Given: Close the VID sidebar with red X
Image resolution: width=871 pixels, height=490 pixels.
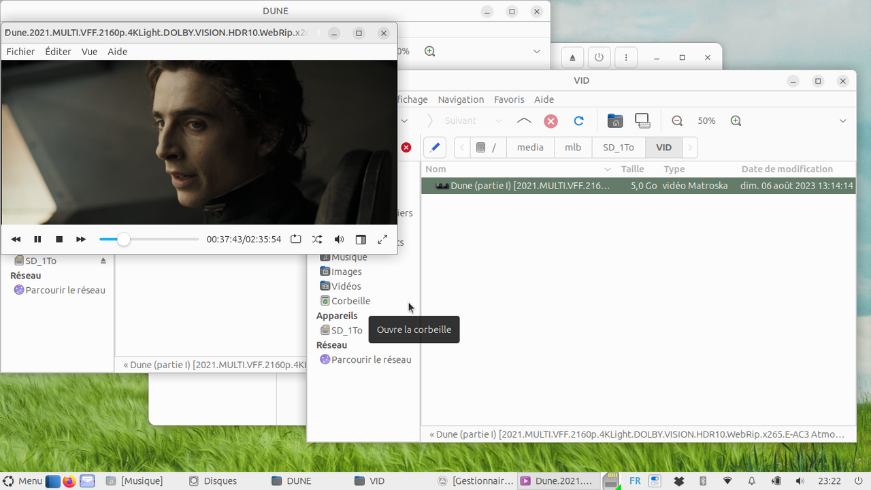Looking at the screenshot, I should coord(406,147).
